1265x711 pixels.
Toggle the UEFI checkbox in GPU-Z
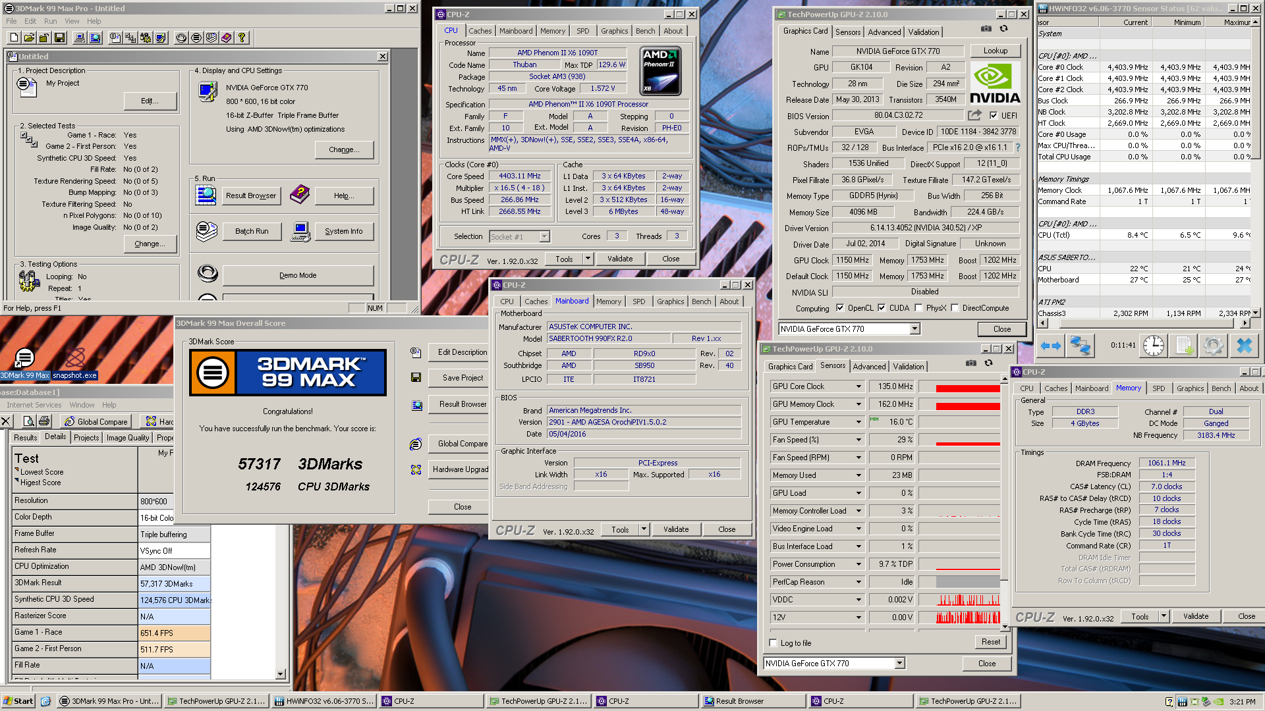(994, 115)
